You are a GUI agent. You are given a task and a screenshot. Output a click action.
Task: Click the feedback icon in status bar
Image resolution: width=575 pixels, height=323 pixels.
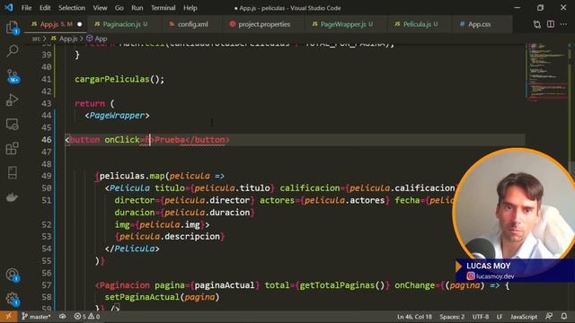pos(549,317)
